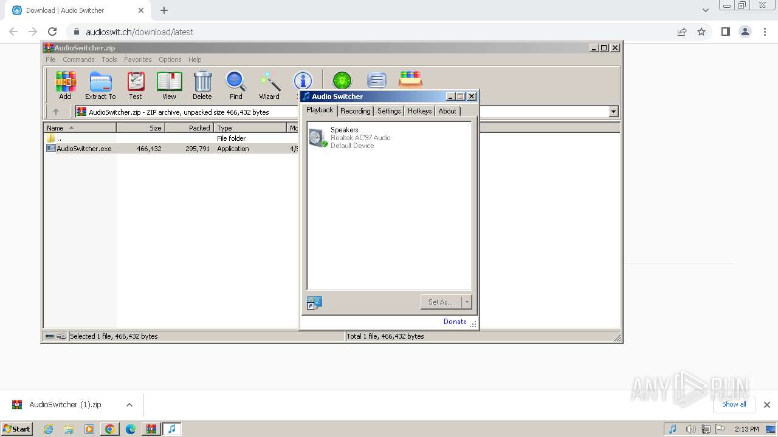Open the WinRAR Help menu
This screenshot has height=437, width=778.
tap(194, 59)
